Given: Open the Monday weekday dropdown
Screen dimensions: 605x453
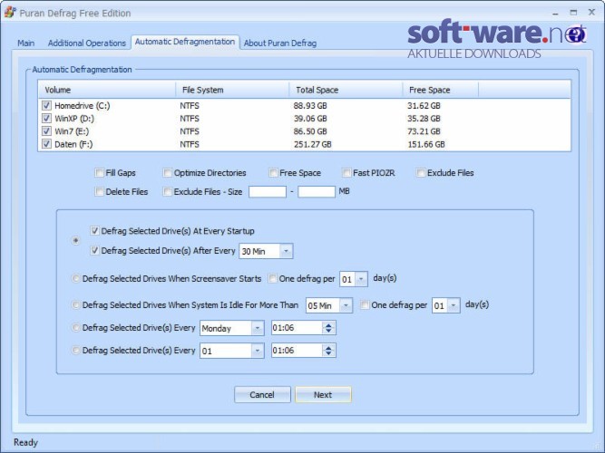Looking at the screenshot, I should click(x=258, y=328).
